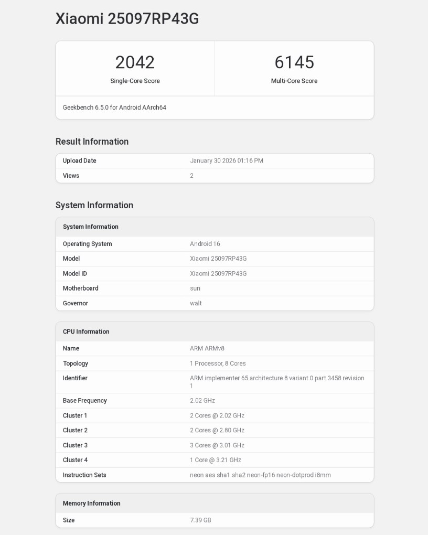Click the 2042 single-core score number

(x=135, y=62)
